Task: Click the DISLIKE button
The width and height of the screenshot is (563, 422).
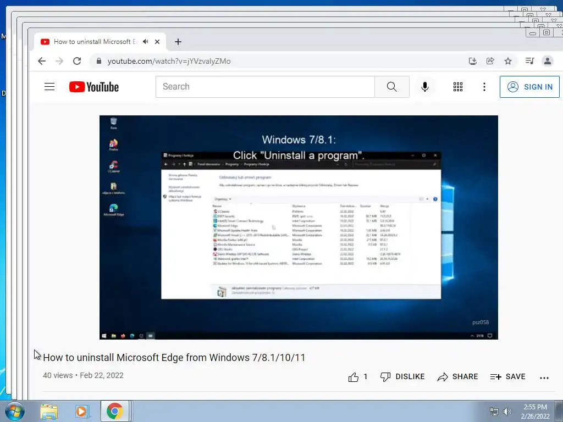Action: click(x=402, y=377)
